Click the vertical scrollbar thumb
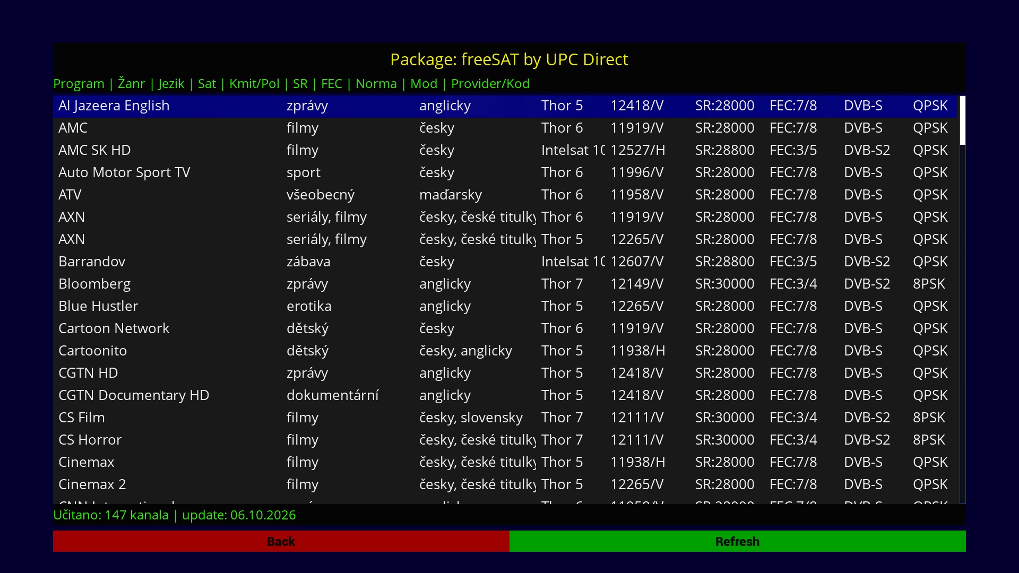Viewport: 1019px width, 573px height. (963, 120)
